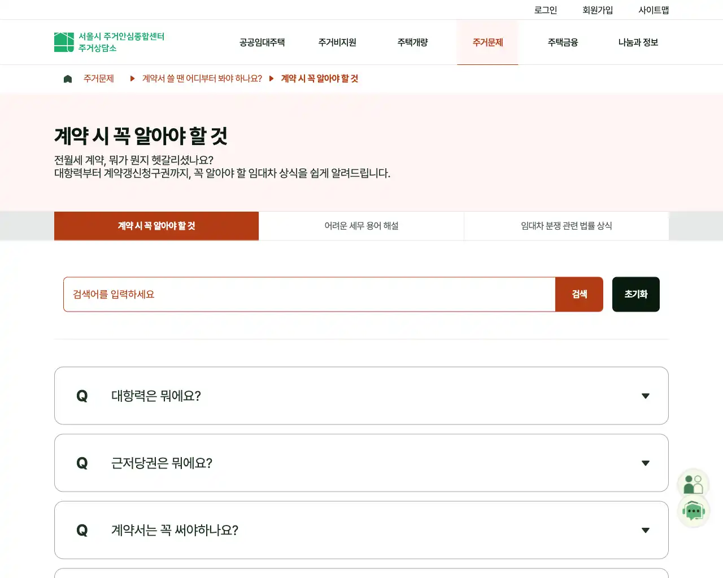Click the Seoul housing center logo icon
The image size is (723, 578).
[x=63, y=41]
